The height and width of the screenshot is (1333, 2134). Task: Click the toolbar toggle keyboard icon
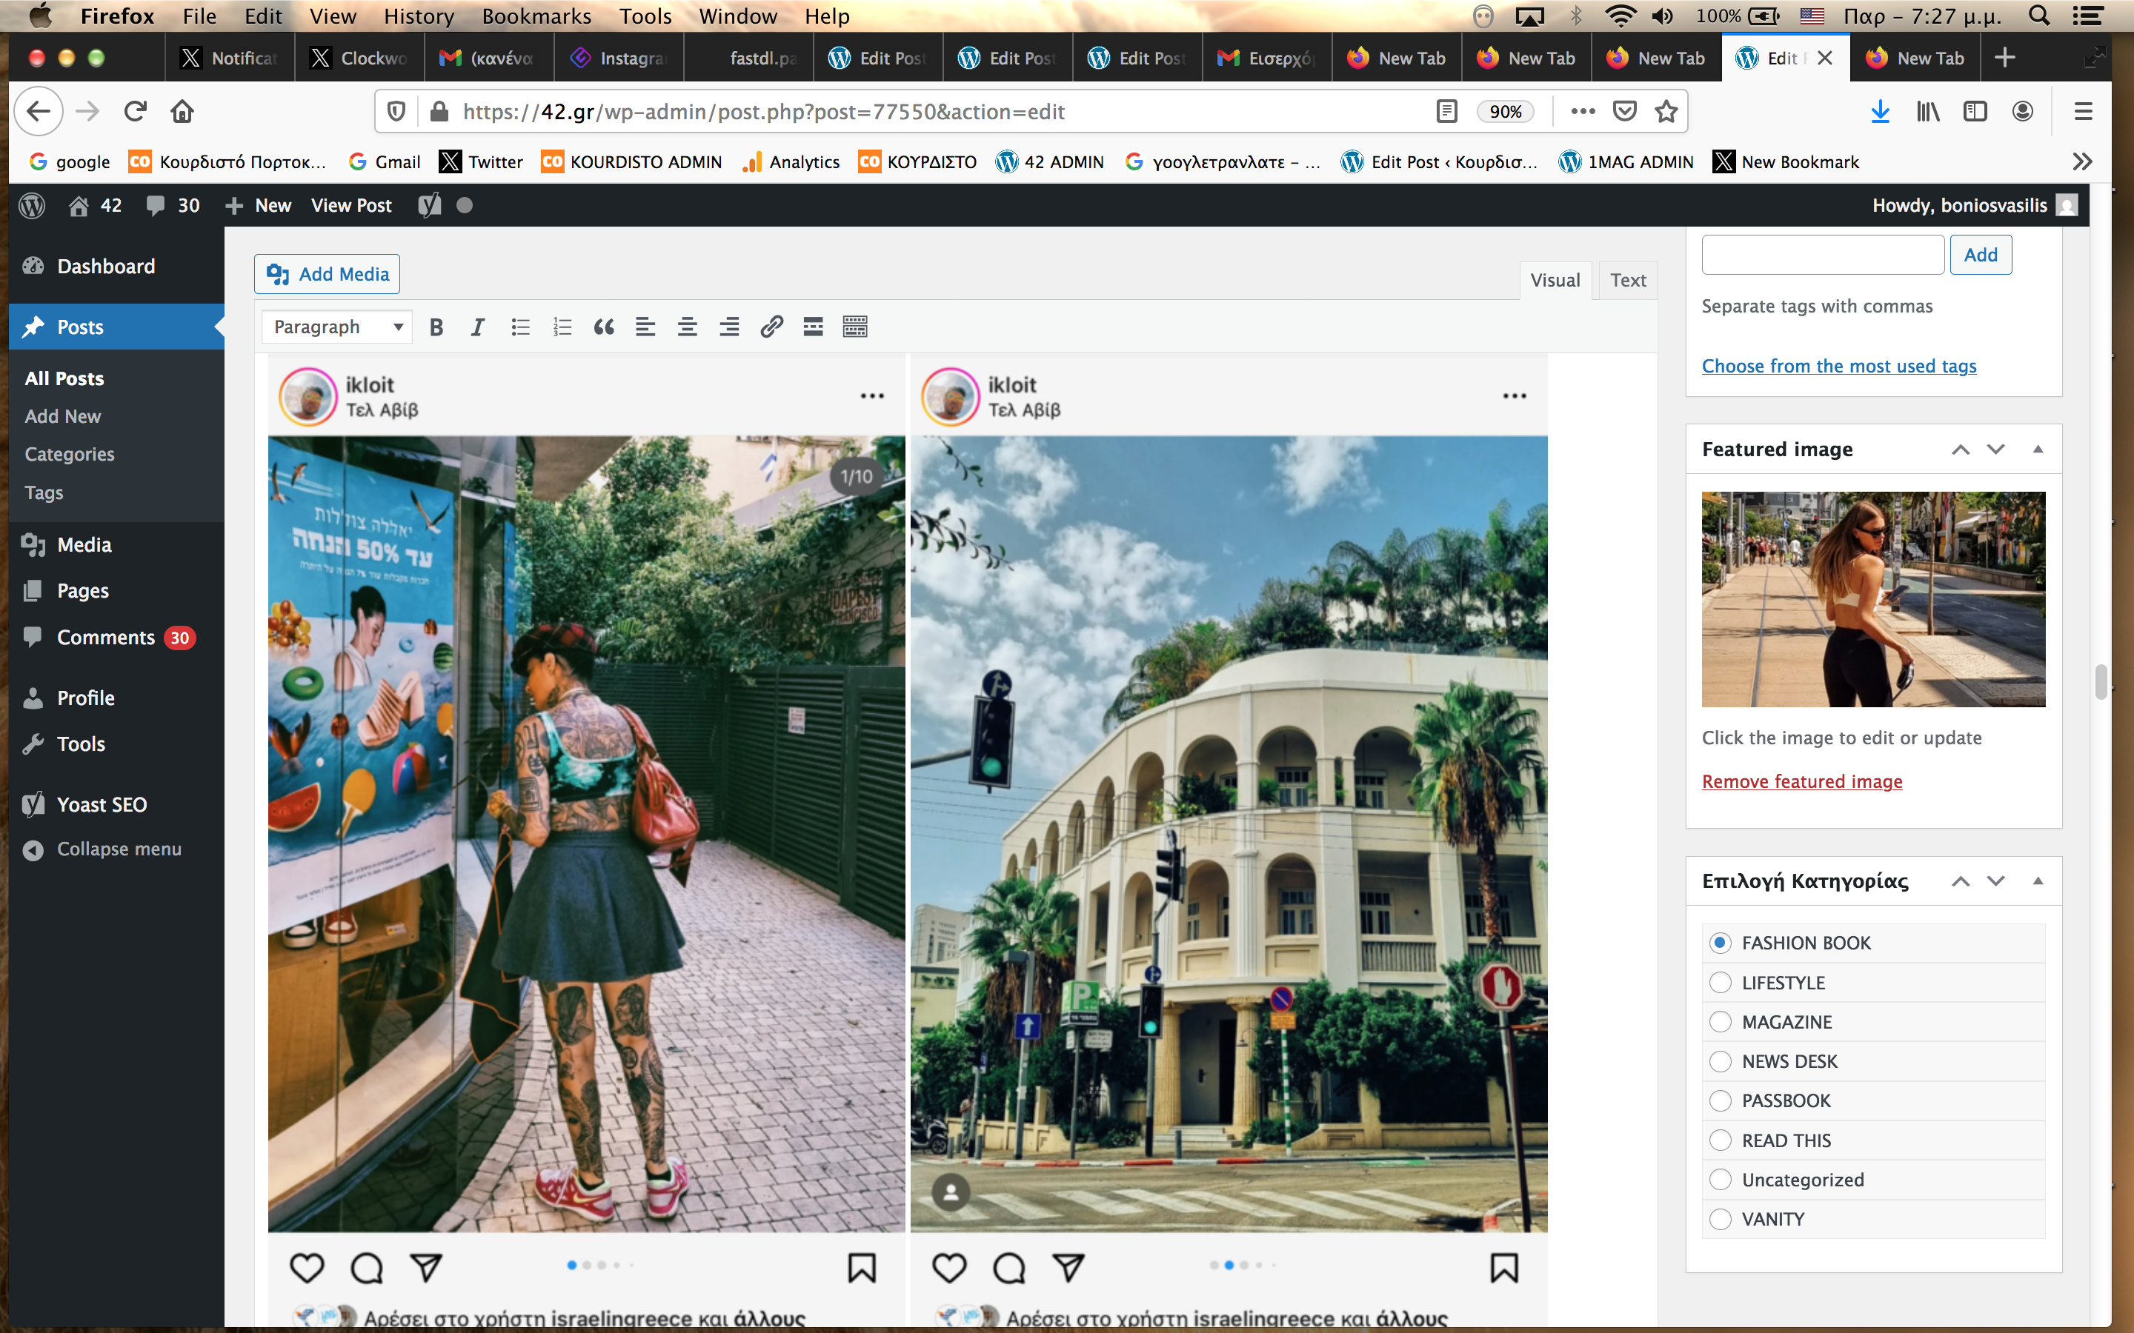(x=854, y=327)
